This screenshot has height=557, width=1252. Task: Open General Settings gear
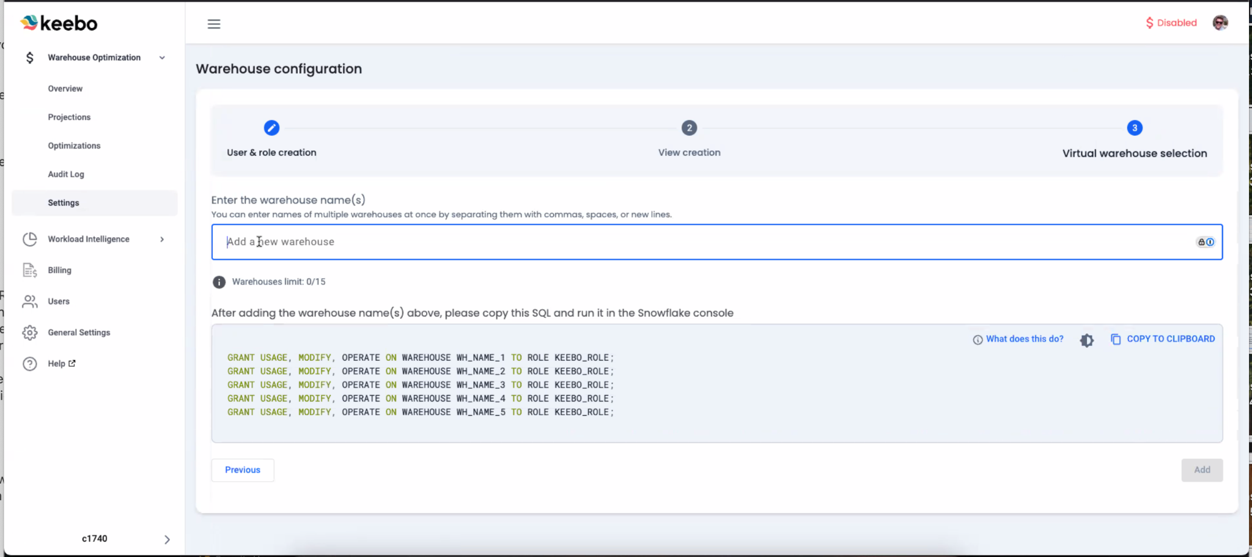click(x=30, y=333)
